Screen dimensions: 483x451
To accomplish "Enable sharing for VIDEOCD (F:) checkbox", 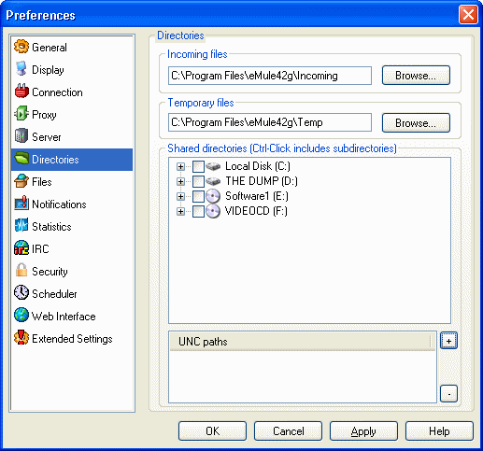I will [x=198, y=211].
